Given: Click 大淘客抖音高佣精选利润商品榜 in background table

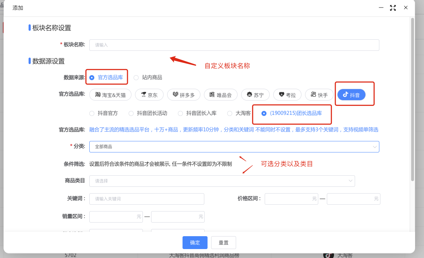Looking at the screenshot, I should point(204,255).
